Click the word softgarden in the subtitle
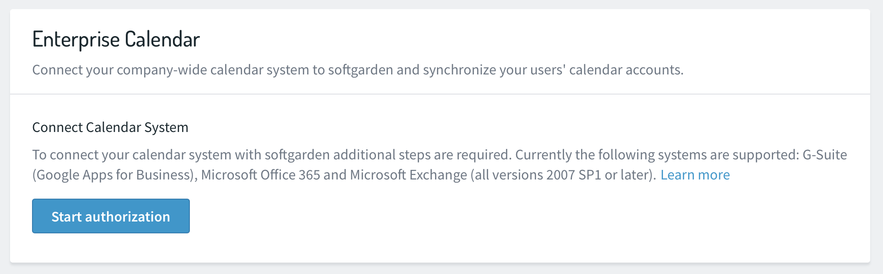The width and height of the screenshot is (883, 274). [361, 70]
